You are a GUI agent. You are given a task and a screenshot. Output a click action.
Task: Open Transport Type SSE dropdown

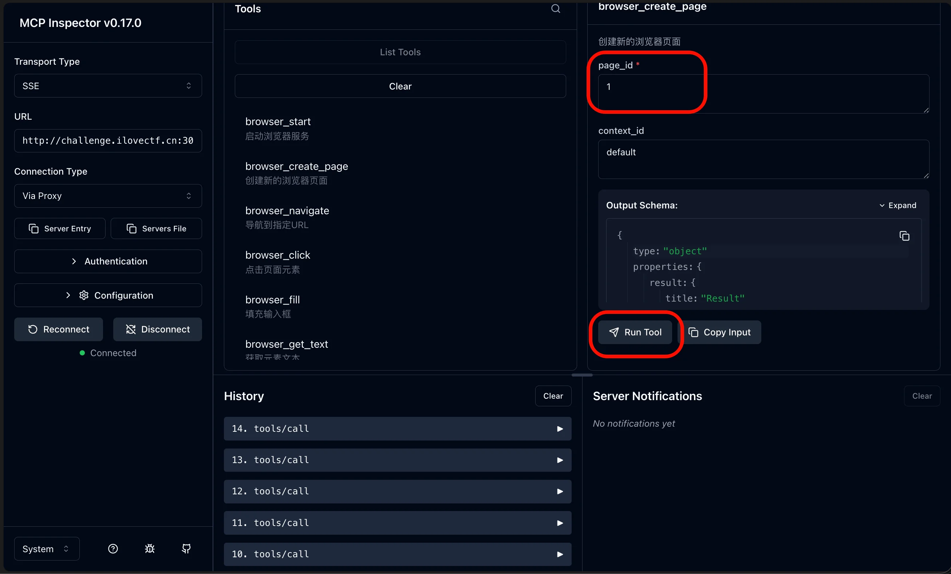(108, 86)
